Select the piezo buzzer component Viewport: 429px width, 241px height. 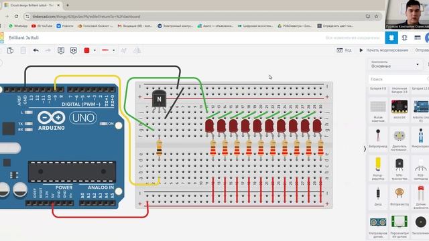421,225
